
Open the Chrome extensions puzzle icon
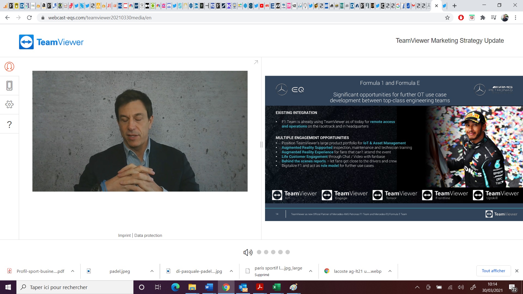point(483,18)
